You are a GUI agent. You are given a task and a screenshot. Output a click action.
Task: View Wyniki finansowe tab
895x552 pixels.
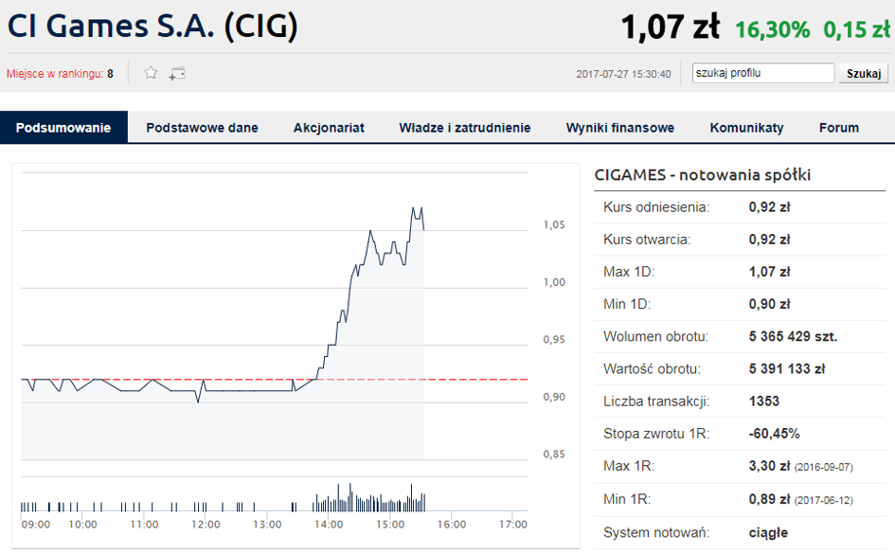tap(620, 127)
